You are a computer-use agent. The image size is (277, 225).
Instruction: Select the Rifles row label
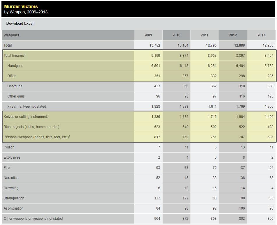12,76
